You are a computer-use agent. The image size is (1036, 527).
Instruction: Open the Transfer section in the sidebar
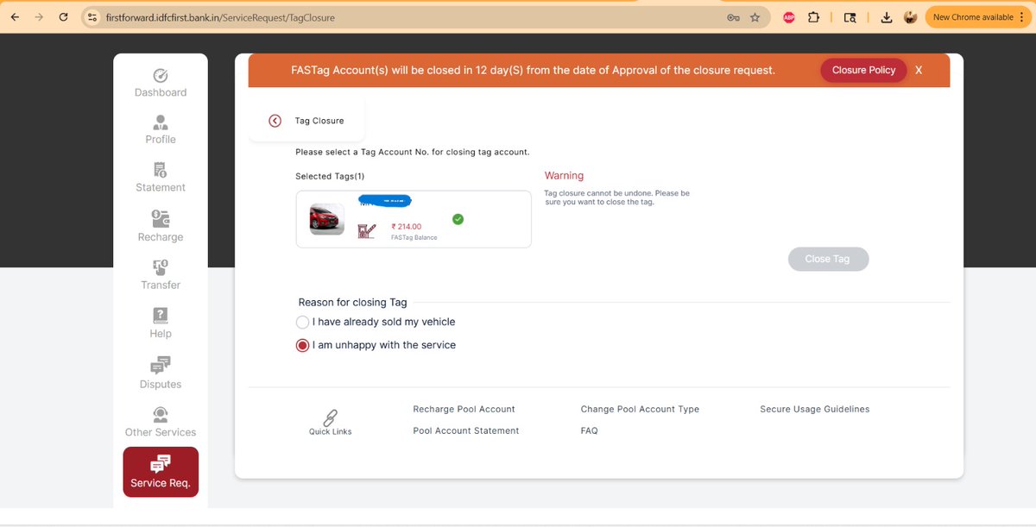[161, 275]
